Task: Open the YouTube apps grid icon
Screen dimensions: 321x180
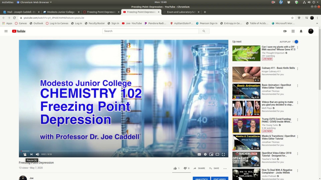Action: tap(293, 31)
